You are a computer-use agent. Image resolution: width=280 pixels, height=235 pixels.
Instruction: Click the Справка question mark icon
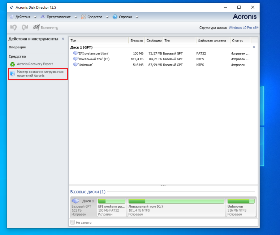pos(115,17)
